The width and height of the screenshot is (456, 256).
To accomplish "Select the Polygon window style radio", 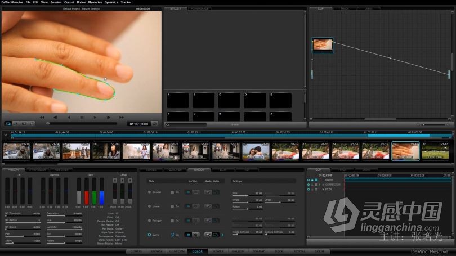I will [x=150, y=221].
